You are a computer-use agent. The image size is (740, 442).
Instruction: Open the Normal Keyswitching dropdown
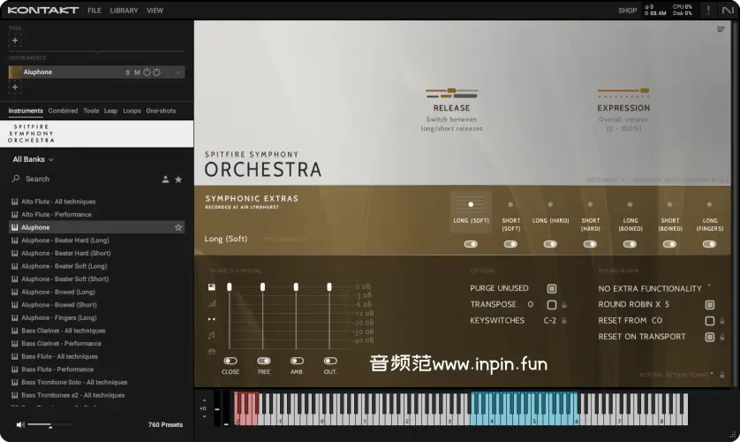(676, 375)
